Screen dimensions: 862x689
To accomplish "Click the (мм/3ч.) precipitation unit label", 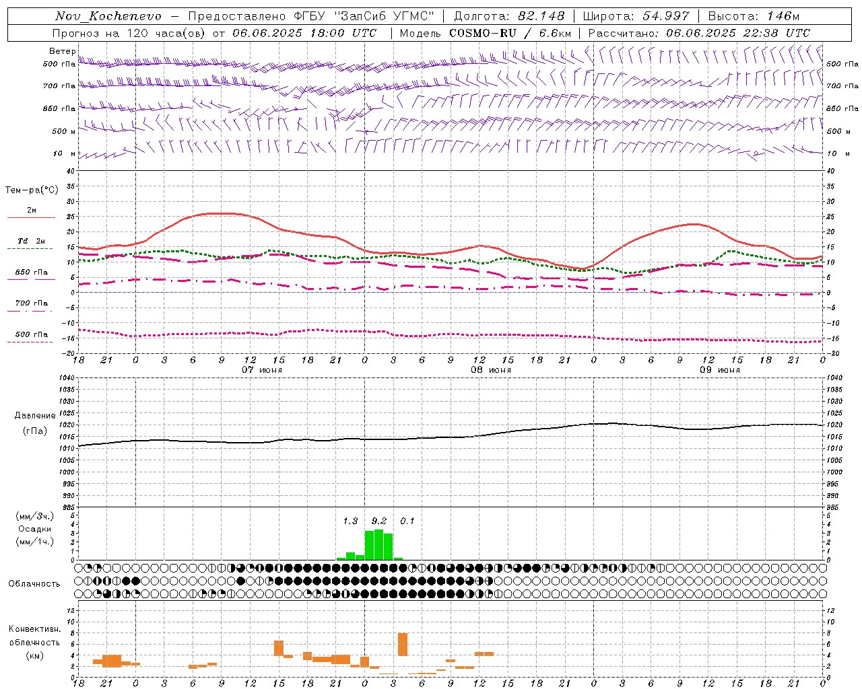I will click(x=35, y=516).
